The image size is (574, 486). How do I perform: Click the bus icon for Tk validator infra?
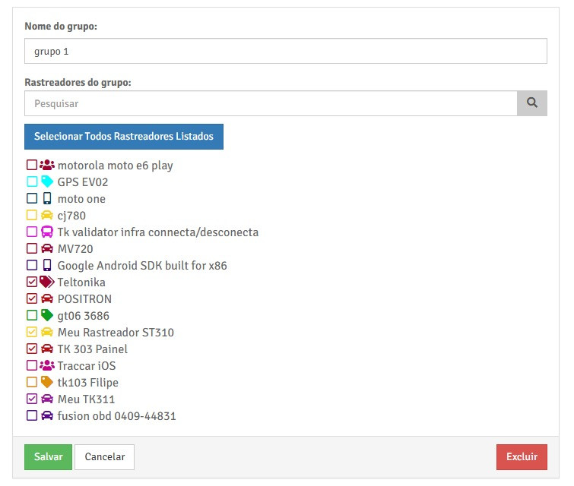[47, 232]
